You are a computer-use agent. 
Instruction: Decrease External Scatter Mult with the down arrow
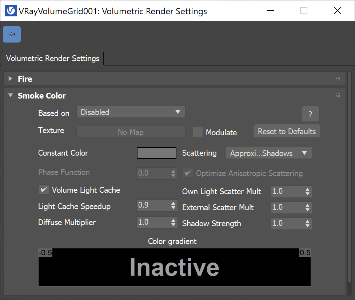tap(308, 210)
